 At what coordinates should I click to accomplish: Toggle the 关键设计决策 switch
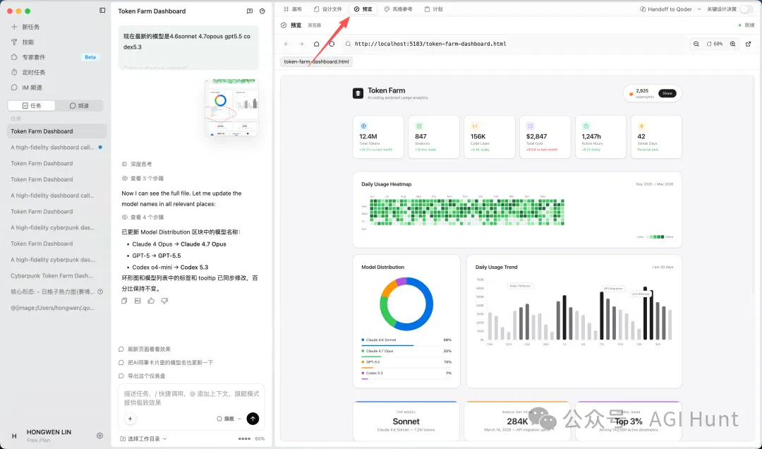tap(746, 9)
